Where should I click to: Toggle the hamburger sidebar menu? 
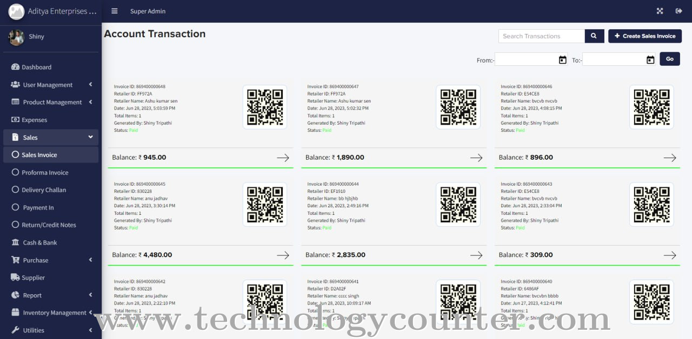[x=114, y=11]
